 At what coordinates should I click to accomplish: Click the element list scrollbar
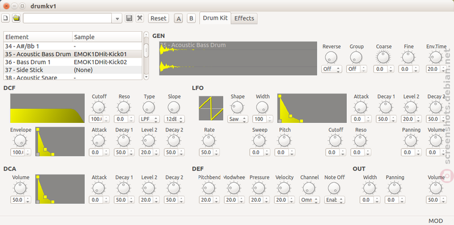pyautogui.click(x=146, y=56)
